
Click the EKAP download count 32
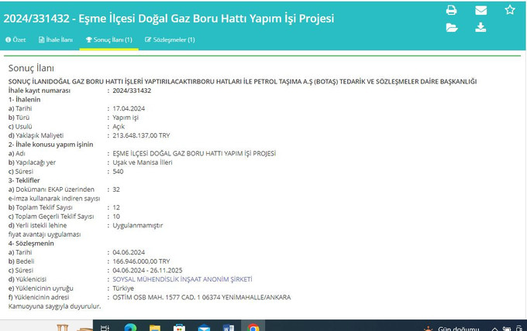pos(116,189)
